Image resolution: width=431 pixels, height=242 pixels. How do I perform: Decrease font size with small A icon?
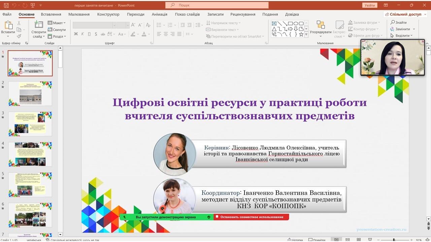coord(140,25)
